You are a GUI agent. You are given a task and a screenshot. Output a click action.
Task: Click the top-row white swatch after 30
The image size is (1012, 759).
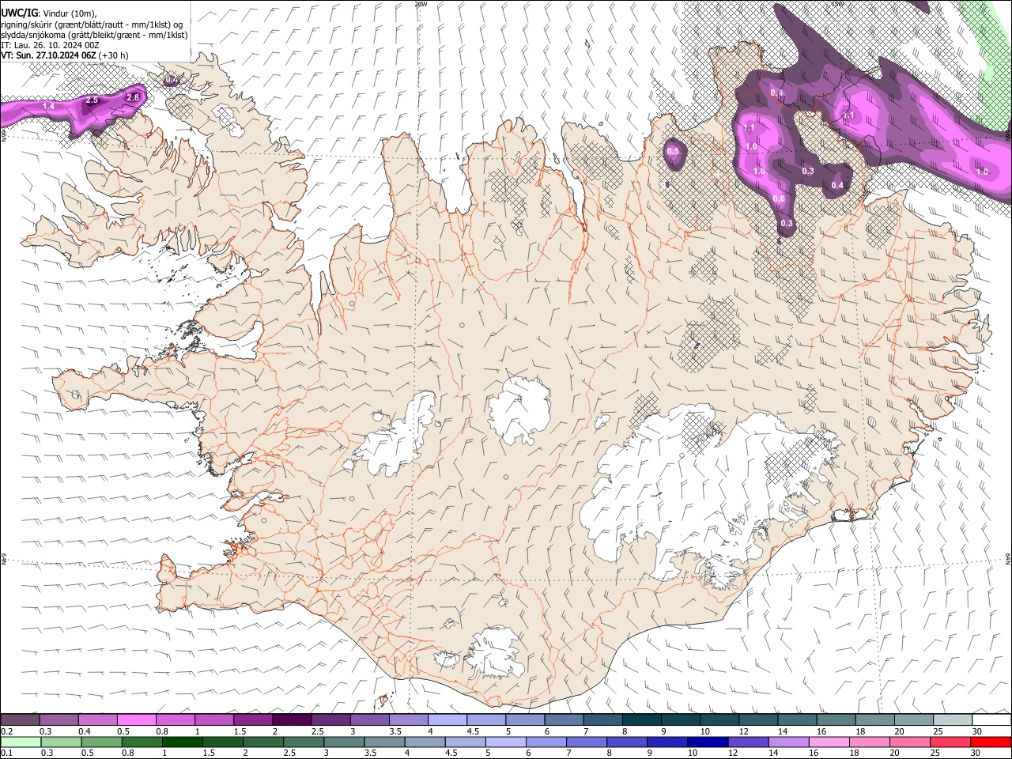pos(992,719)
